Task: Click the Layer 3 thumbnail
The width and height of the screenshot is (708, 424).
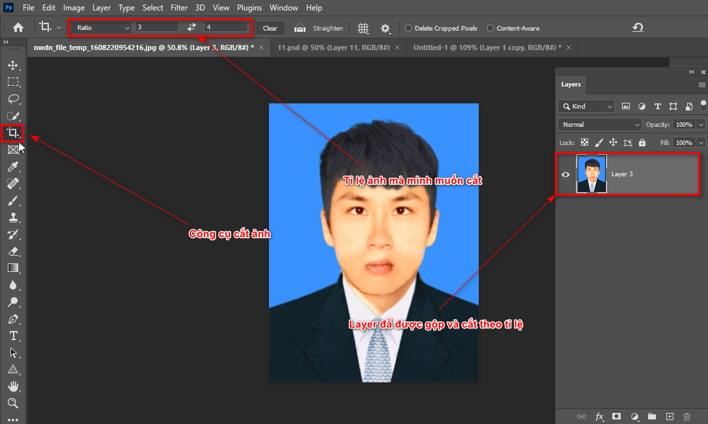Action: tap(591, 174)
